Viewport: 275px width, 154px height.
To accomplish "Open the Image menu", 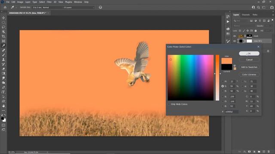I will tap(20, 2).
